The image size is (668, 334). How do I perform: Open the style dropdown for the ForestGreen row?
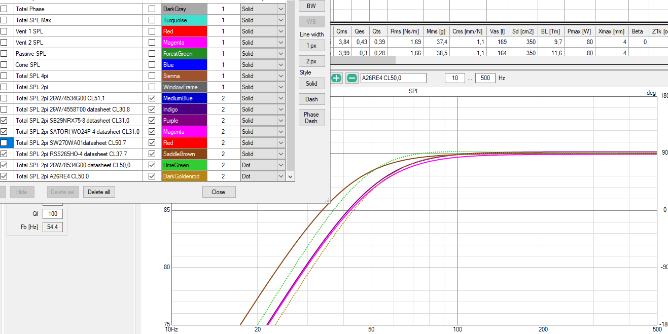281,54
